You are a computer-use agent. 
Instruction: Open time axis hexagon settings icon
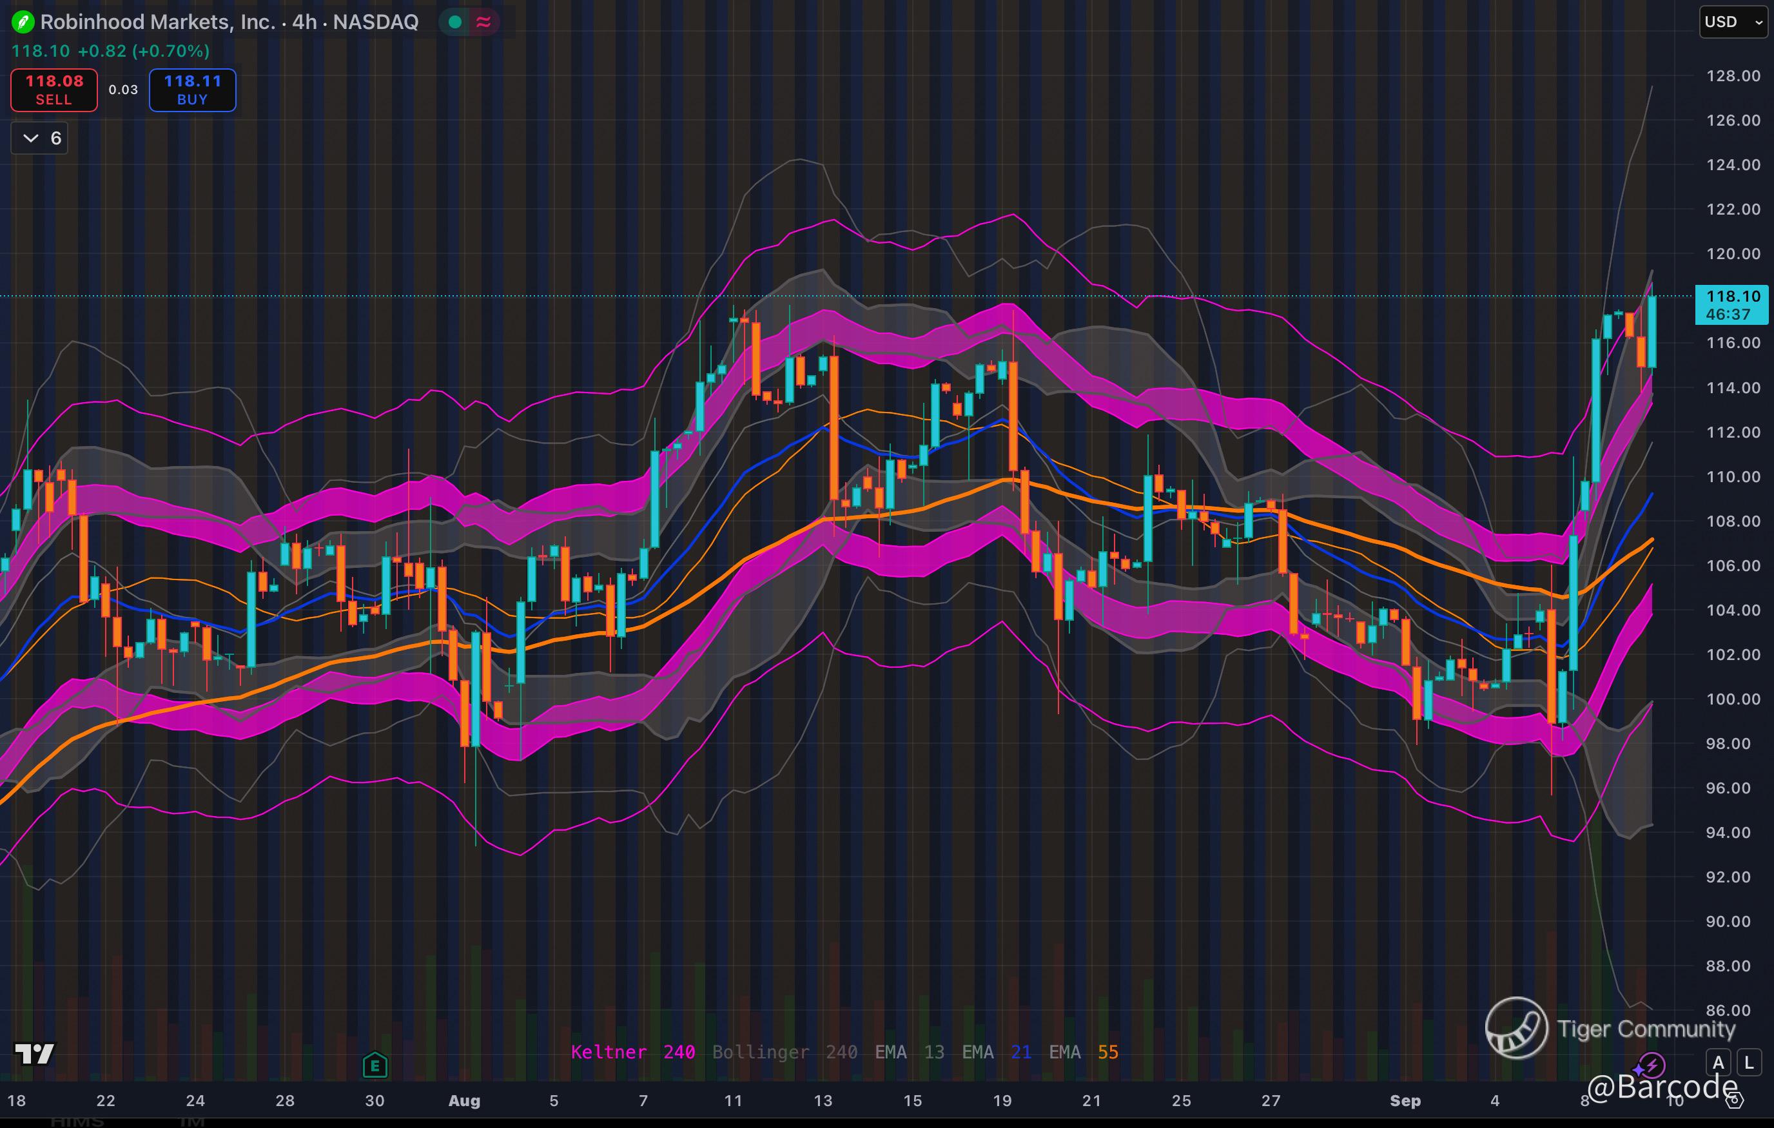(1736, 1101)
